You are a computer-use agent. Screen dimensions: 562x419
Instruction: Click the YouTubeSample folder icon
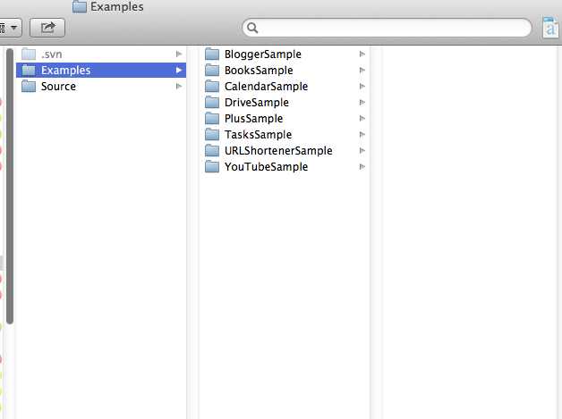[x=212, y=167]
